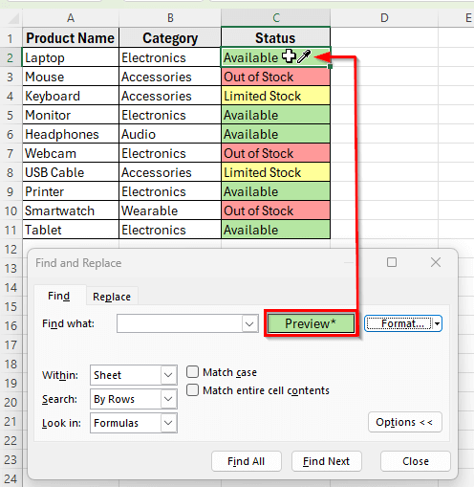Viewport: 474px width, 487px height.
Task: Click the Category header cell
Action: [x=170, y=37]
